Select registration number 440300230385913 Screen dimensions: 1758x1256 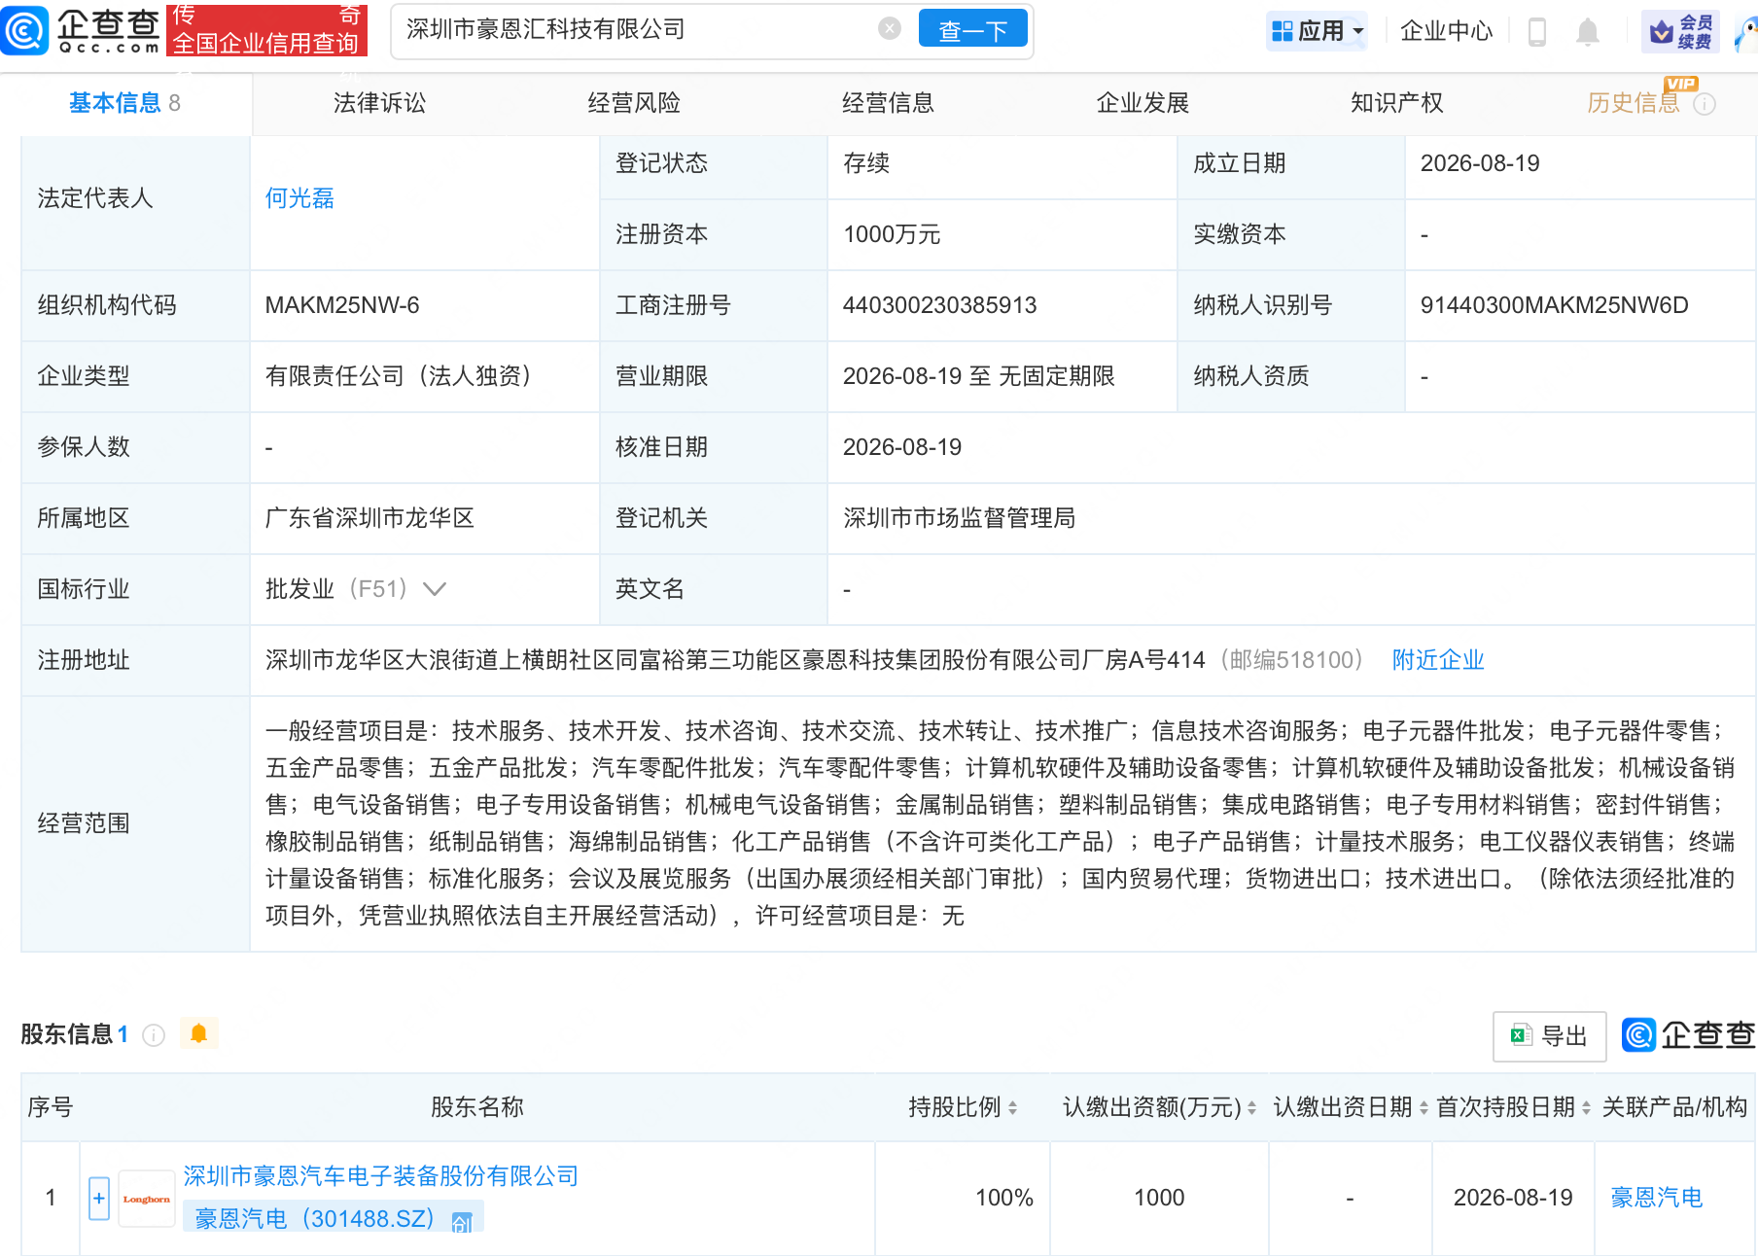point(940,305)
